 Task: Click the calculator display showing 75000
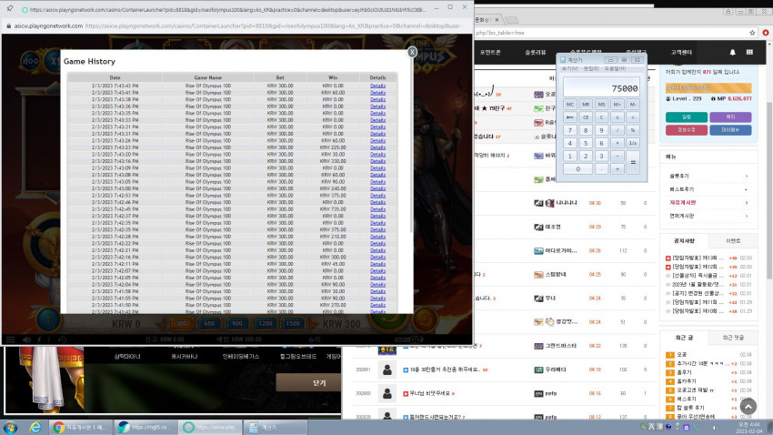(x=601, y=86)
